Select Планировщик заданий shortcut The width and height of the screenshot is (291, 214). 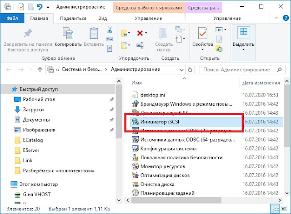167,193
